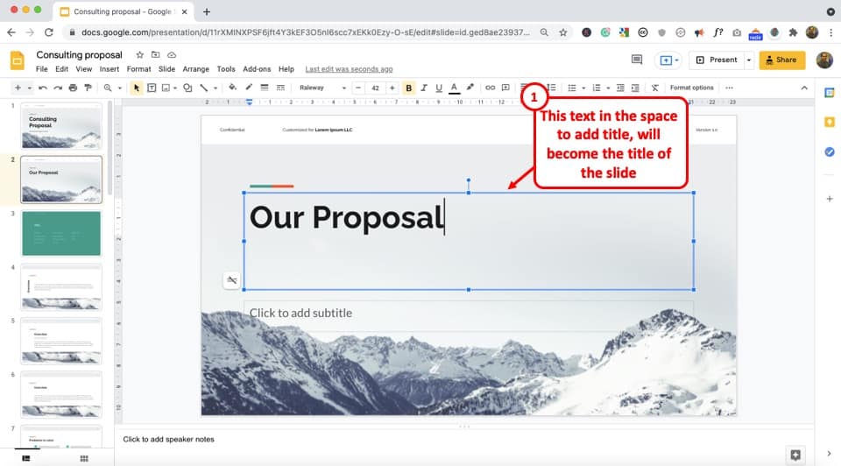Open the highlight color tool
The height and width of the screenshot is (466, 841).
pyautogui.click(x=470, y=88)
